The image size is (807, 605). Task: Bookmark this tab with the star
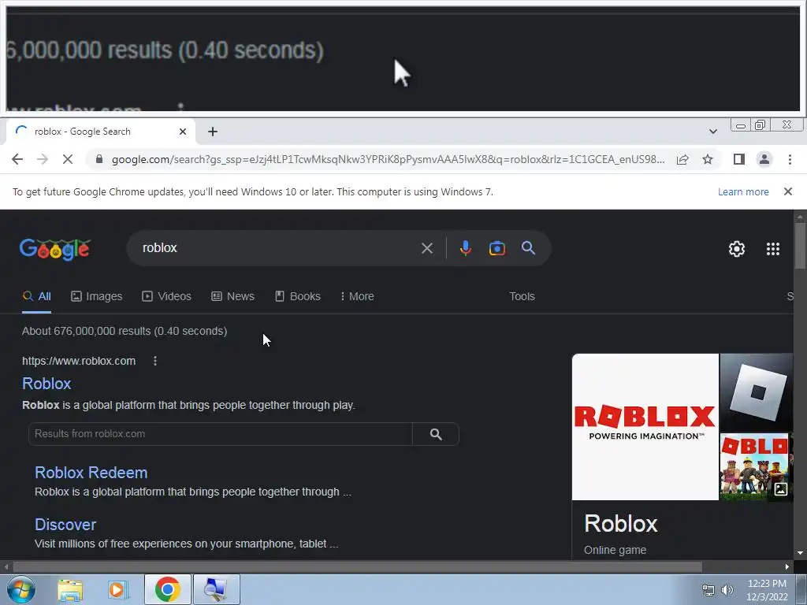click(708, 159)
